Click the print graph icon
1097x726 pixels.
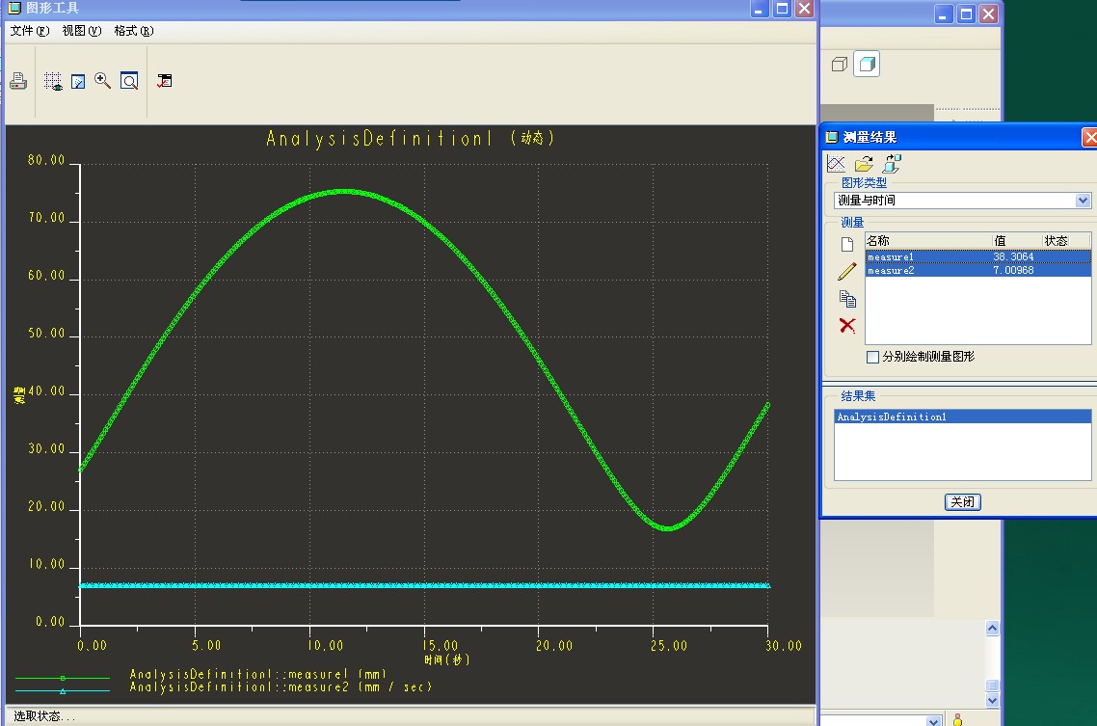(x=19, y=81)
